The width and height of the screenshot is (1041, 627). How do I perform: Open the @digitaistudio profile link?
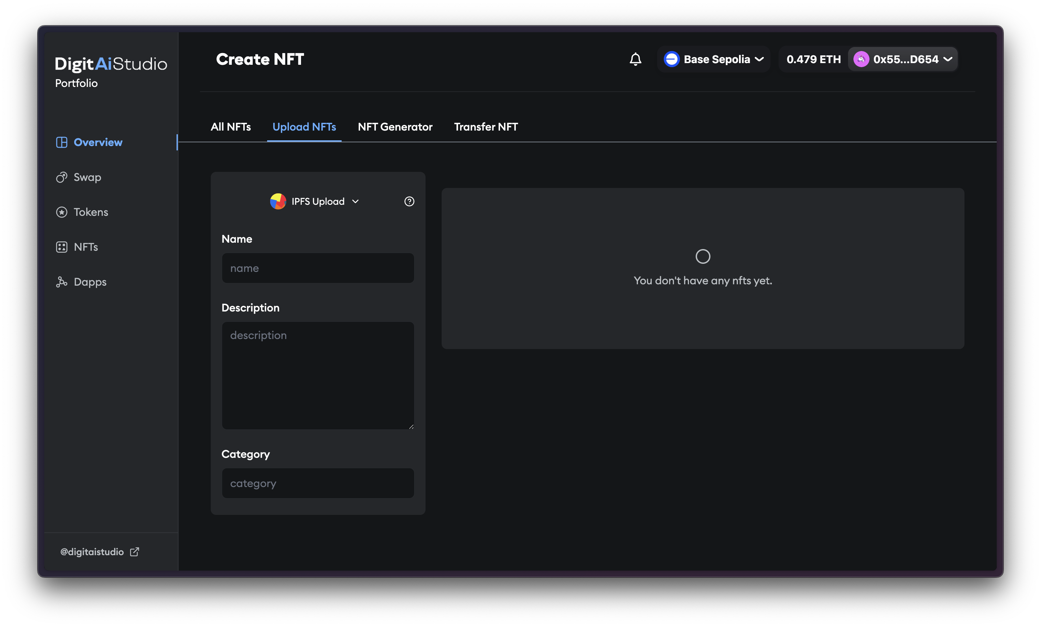coord(92,552)
